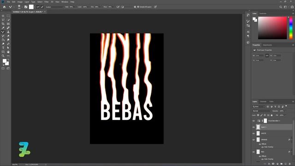
Task: Select the Hand tool
Action: point(8,52)
